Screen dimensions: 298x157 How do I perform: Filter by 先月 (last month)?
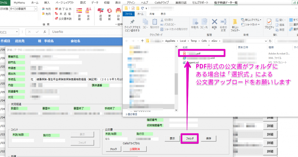(x=47, y=14)
